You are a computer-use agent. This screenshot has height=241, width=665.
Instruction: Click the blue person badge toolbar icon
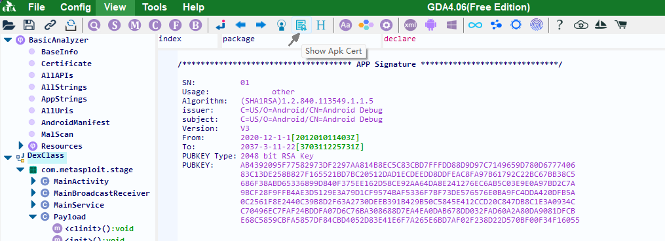click(x=281, y=25)
